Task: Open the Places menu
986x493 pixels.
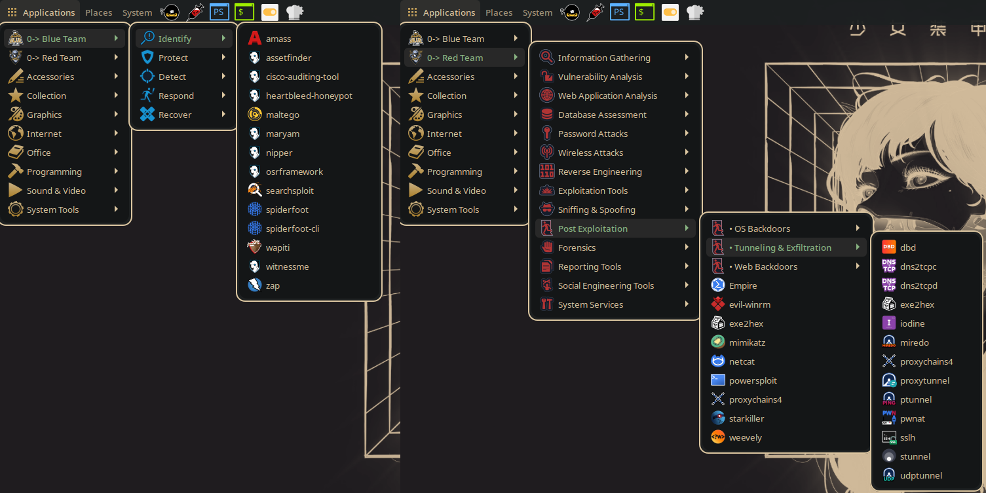Action: [x=98, y=12]
